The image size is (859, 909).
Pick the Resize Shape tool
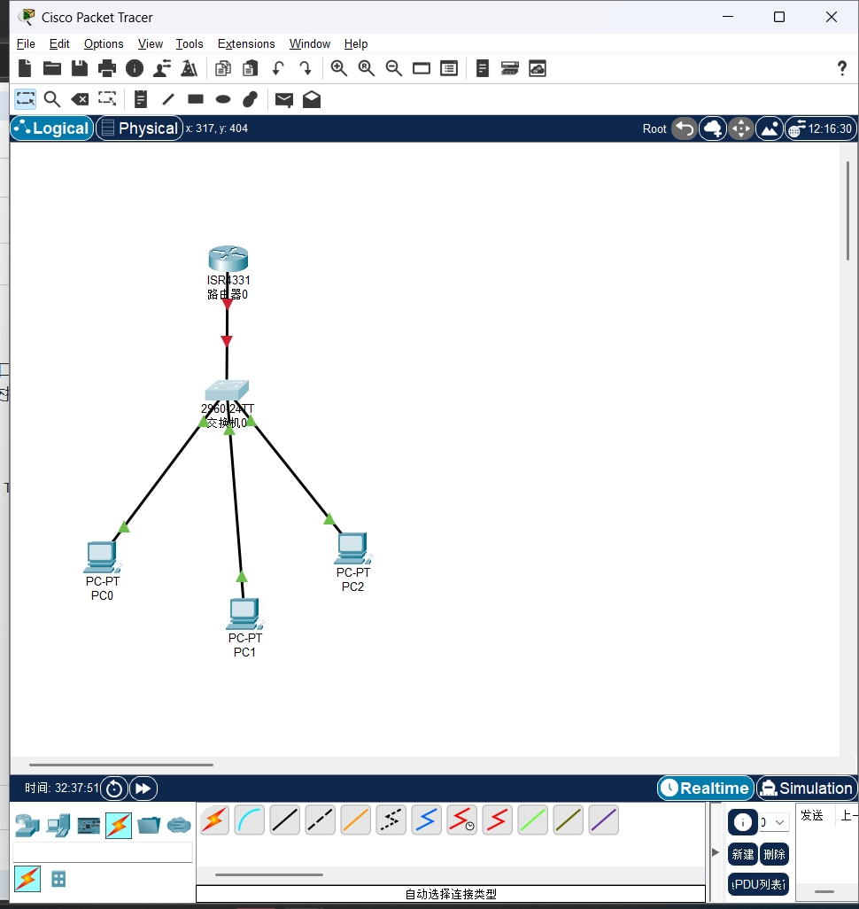107,99
